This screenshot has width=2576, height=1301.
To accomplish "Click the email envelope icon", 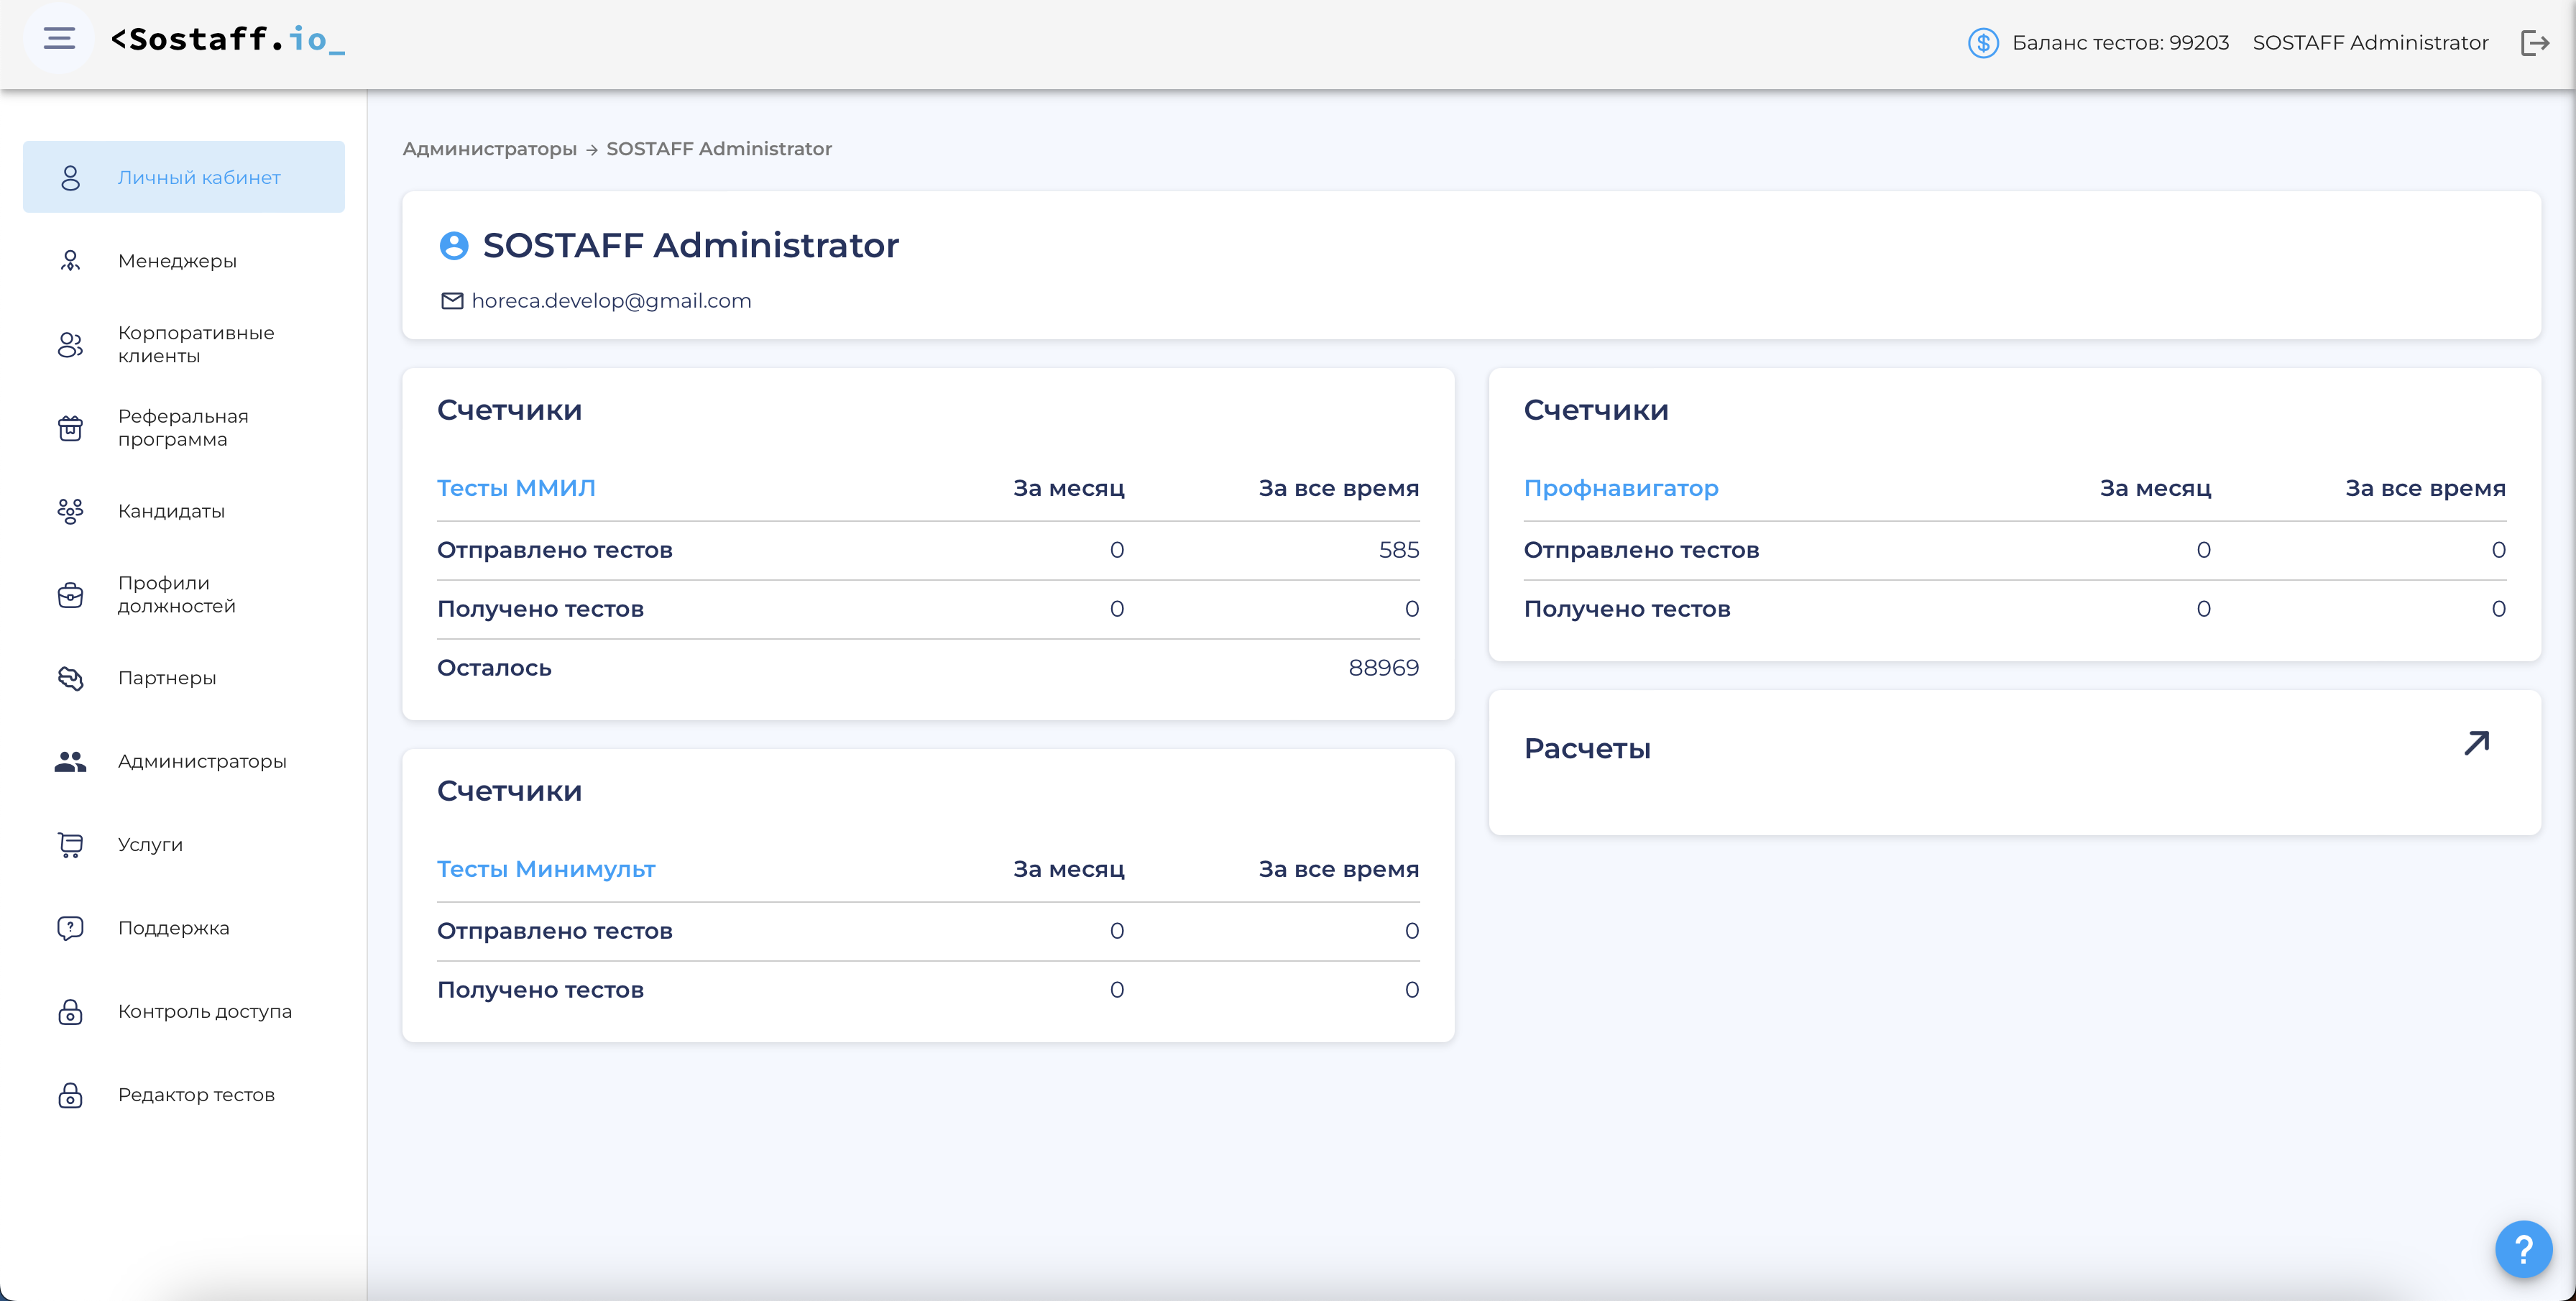I will click(x=452, y=301).
